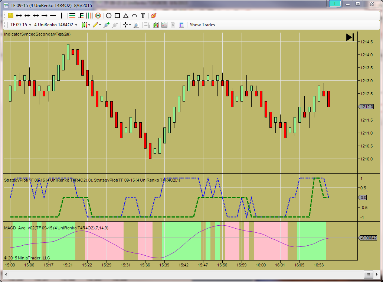
Task: Click the 0.0 StrategyPlot value marker
Action: 362,198
